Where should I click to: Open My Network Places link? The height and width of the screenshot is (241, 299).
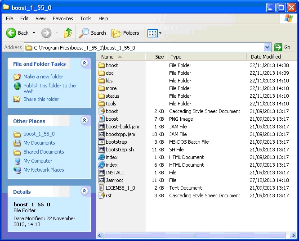[44, 170]
